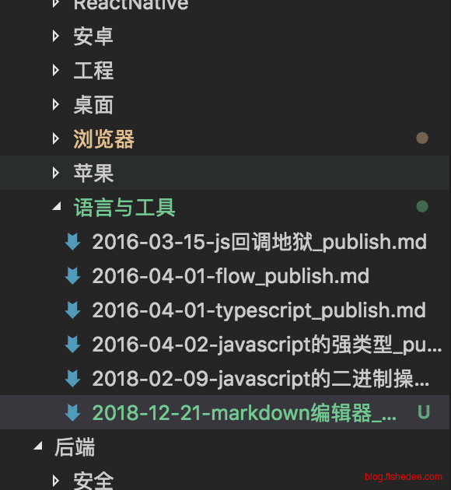Select the 安全 folder under 后端
Screen dimensions: 451x490
(x=93, y=481)
